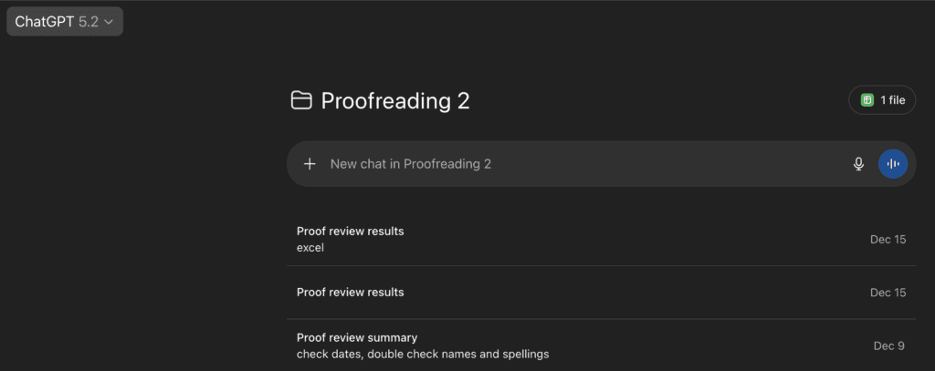Screen dimensions: 935x371
Task: Launch voice mode with the blue waveform icon
Action: coord(893,164)
